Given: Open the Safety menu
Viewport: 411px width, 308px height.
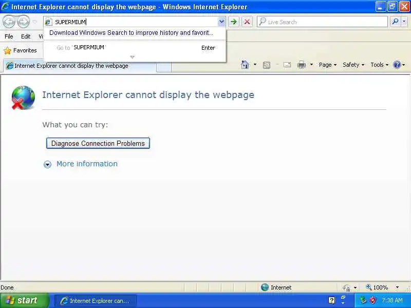Looking at the screenshot, I should pos(353,65).
